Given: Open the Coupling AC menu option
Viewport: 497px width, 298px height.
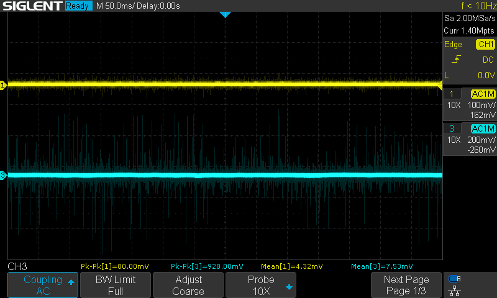Looking at the screenshot, I should click(x=43, y=285).
